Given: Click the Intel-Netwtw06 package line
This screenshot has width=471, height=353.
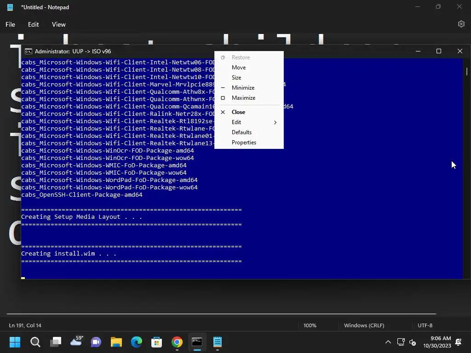Looking at the screenshot, I should point(118,63).
